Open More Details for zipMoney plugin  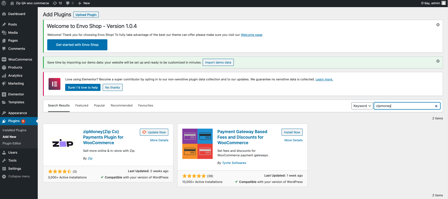[x=159, y=140]
